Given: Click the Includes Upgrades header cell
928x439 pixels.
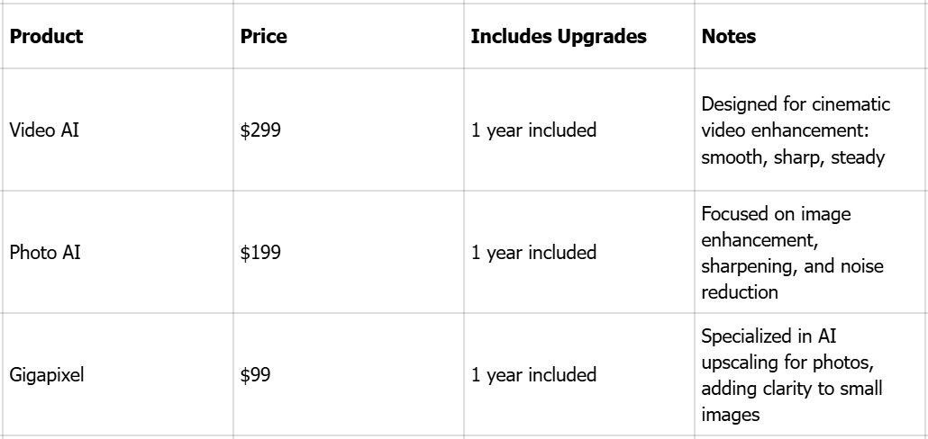Looking at the screenshot, I should tap(578, 36).
